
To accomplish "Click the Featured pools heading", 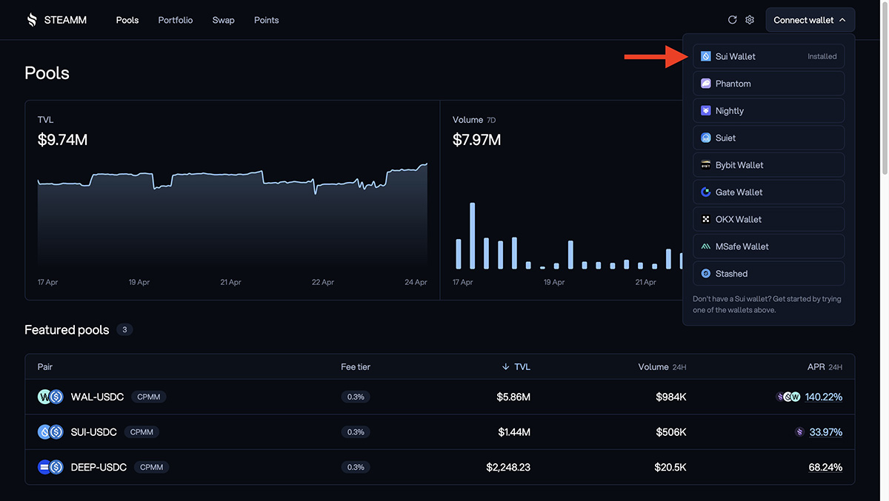I will pyautogui.click(x=67, y=330).
